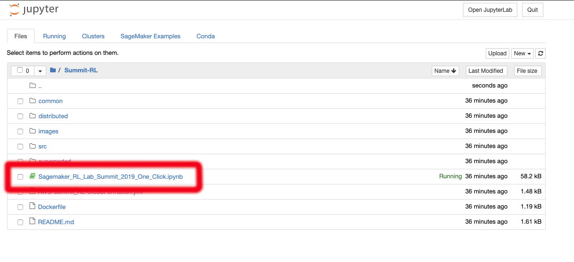Check the box for src folder

coord(20,147)
